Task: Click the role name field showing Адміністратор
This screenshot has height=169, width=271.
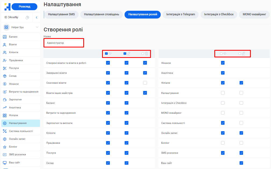Action: tap(64, 42)
